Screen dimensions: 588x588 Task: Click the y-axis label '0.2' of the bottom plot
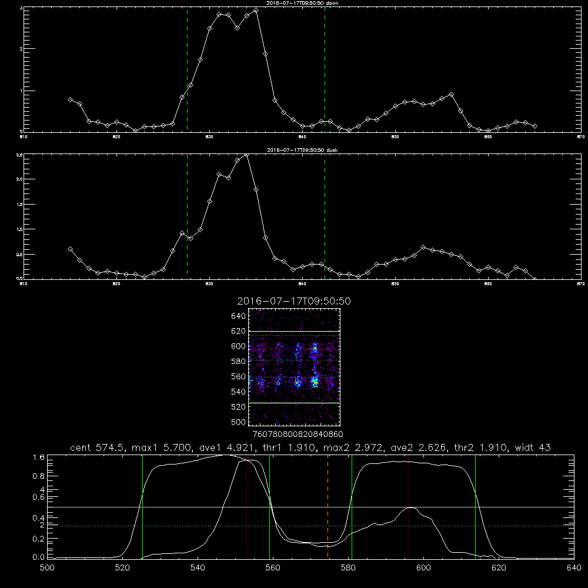(39, 539)
